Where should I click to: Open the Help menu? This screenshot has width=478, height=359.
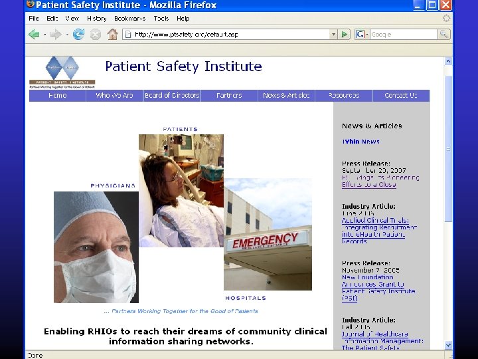[x=183, y=19]
